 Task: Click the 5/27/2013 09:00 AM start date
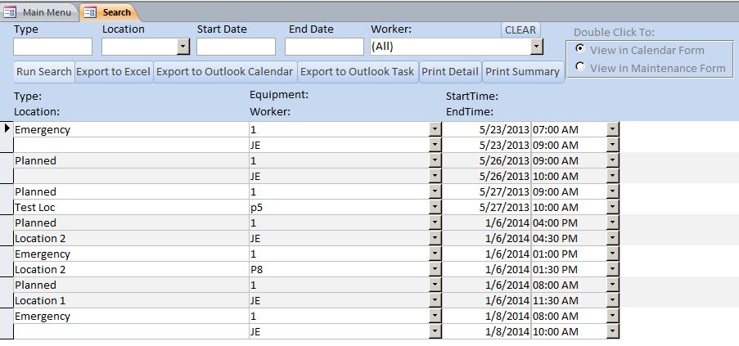click(x=486, y=191)
